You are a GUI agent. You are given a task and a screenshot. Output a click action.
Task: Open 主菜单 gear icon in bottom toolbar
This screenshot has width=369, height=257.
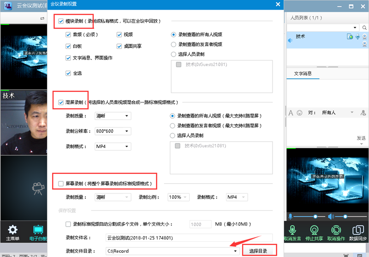click(x=12, y=233)
